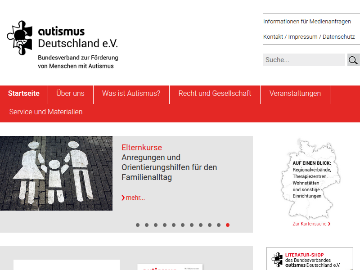The height and width of the screenshot is (270, 360).
Task: Expand the Was ist Autismus? menu
Action: [131, 94]
